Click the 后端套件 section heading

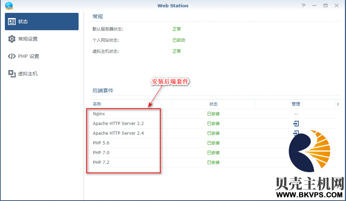click(x=103, y=91)
